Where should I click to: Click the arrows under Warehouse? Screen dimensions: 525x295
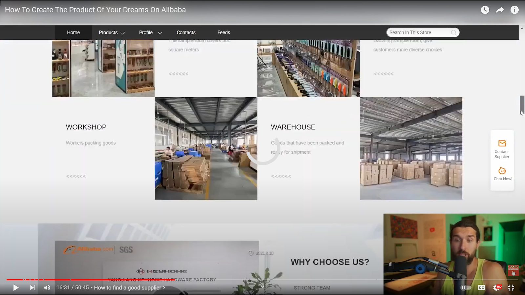[x=281, y=176]
